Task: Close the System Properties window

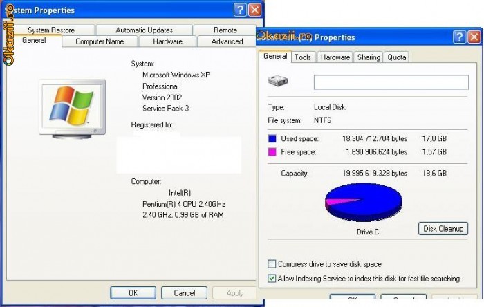Action: (255, 10)
